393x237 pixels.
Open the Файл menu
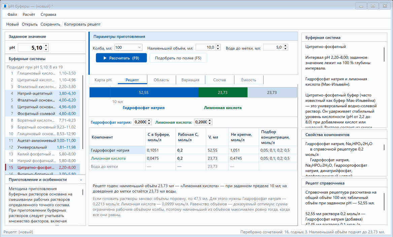pyautogui.click(x=12, y=14)
